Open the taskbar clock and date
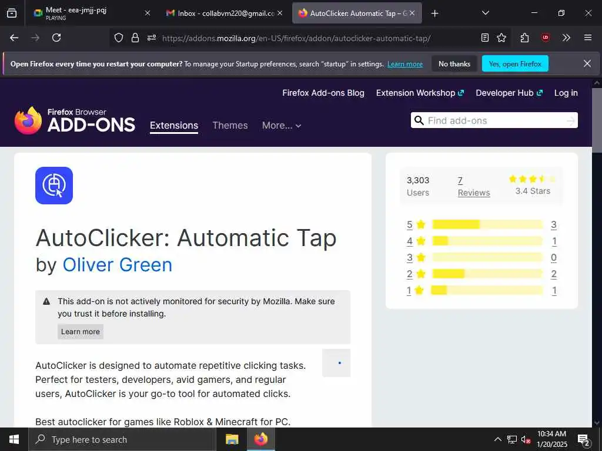The width and height of the screenshot is (602, 451). pos(551,439)
